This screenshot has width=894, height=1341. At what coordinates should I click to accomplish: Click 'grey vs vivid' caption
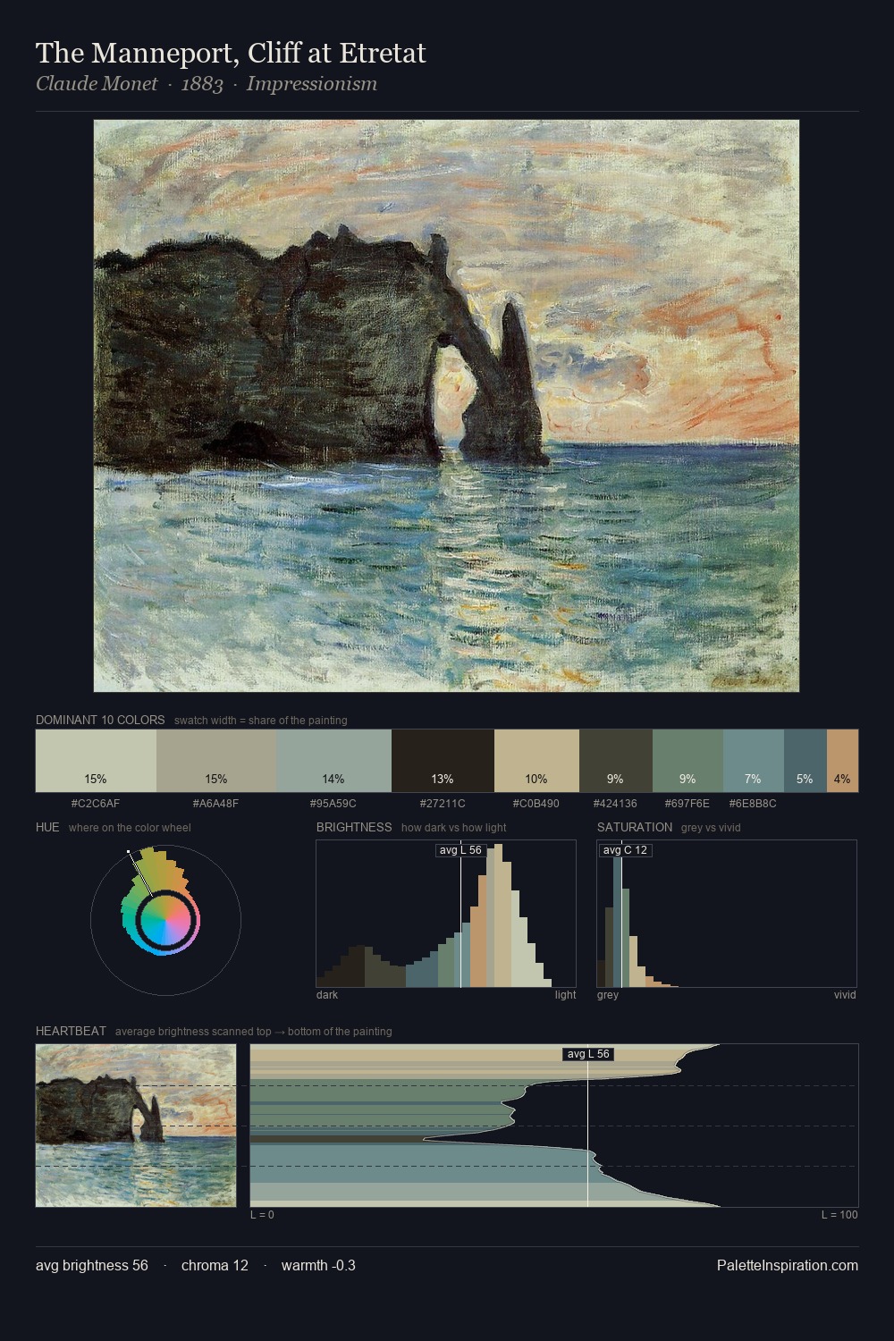coord(711,828)
